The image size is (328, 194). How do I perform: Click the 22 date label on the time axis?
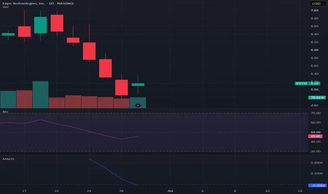(56, 191)
